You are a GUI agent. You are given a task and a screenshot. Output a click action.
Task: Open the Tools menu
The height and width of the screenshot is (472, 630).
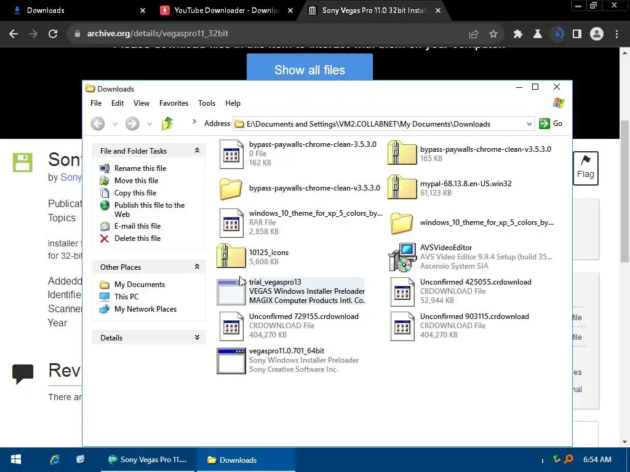207,103
